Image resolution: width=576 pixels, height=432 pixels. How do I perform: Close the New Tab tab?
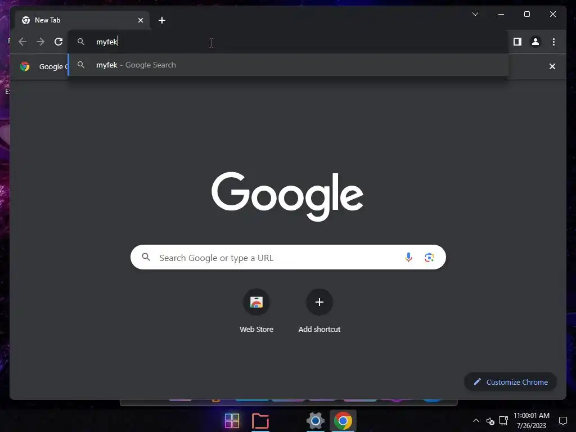point(140,20)
